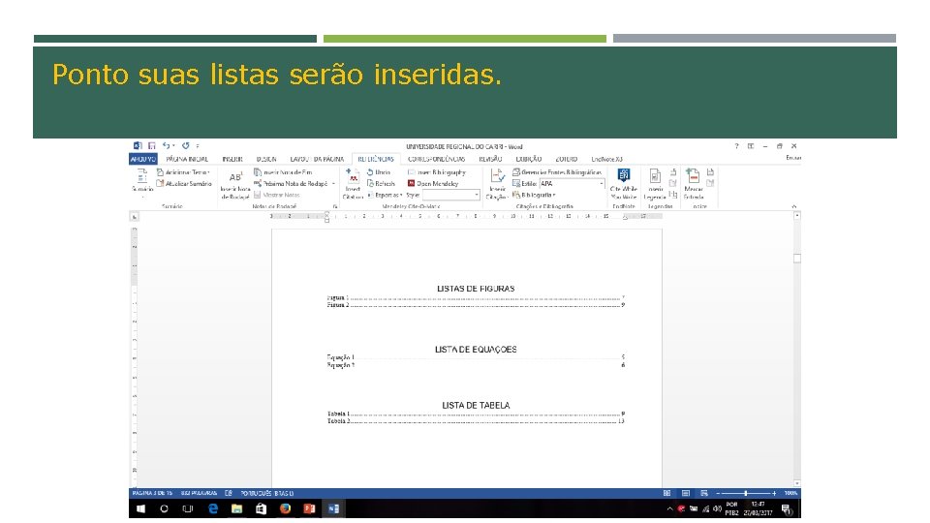Open Microsoft Edge from the taskbar
Viewport: 930px width, 523px height.
click(213, 508)
